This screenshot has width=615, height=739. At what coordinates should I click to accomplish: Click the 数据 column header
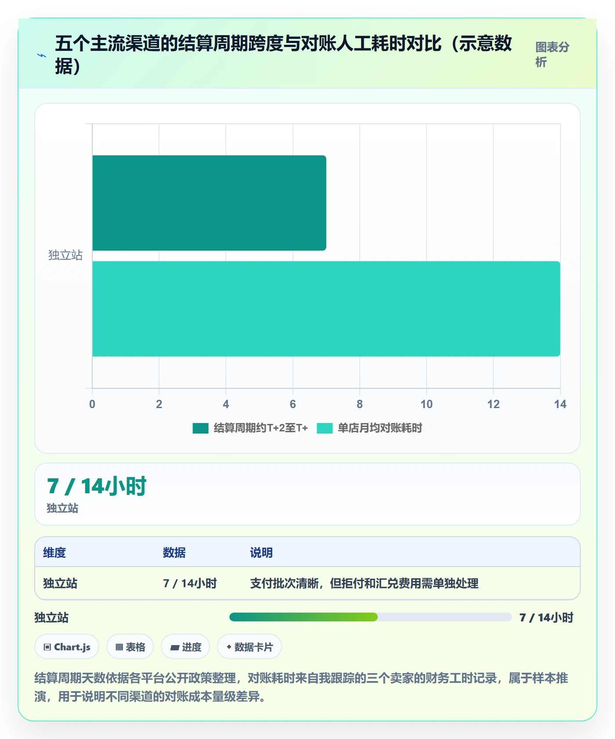click(x=174, y=552)
